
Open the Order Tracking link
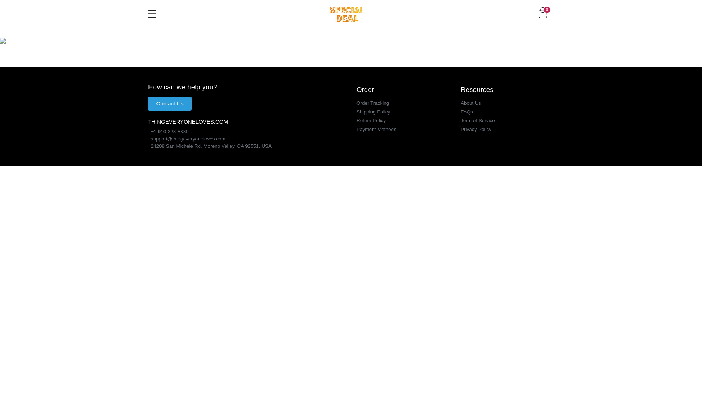(373, 103)
